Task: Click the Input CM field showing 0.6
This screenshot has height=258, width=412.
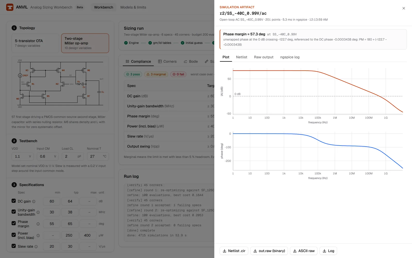Action: 48,156
